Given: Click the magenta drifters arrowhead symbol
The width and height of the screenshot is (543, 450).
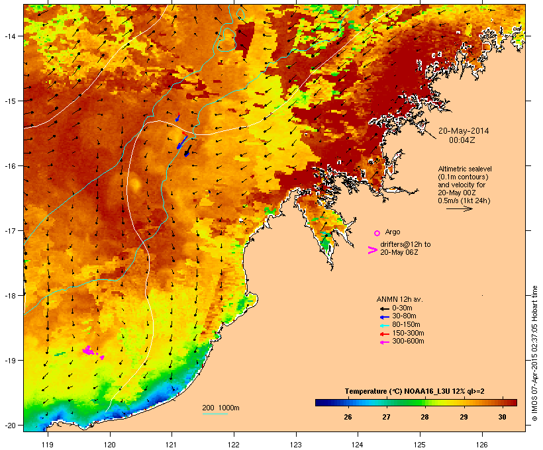Looking at the screenshot, I should pos(372,250).
